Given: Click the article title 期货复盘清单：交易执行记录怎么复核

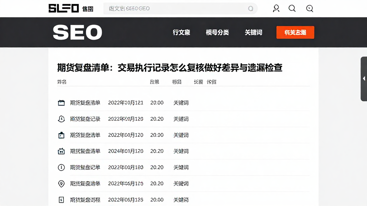Looking at the screenshot, I should click(x=170, y=68).
